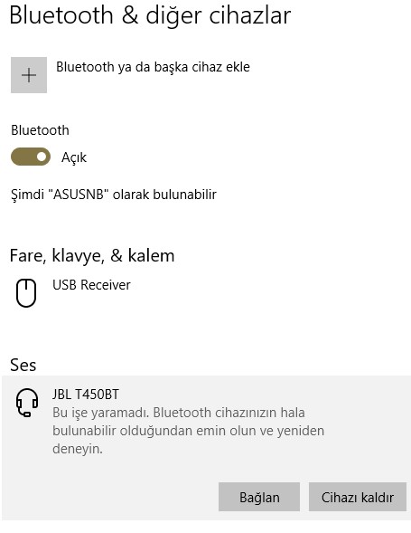Select the USB Receiver device name

91,285
